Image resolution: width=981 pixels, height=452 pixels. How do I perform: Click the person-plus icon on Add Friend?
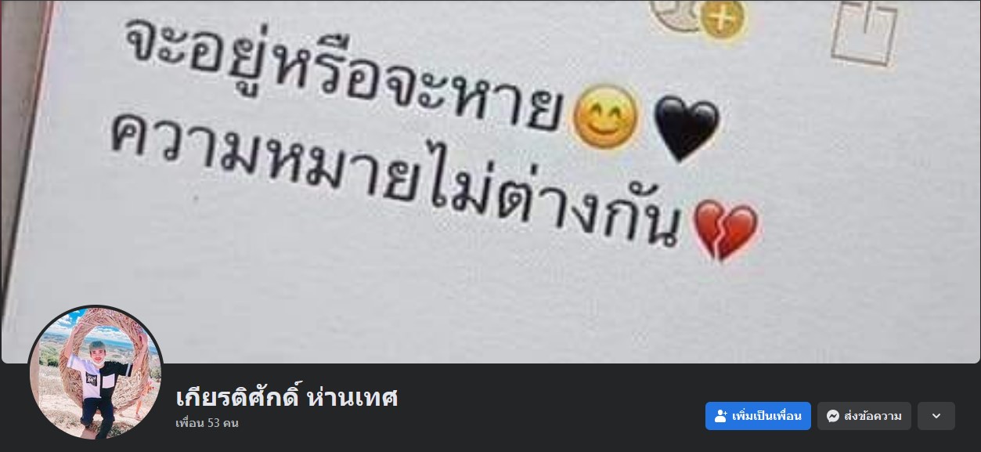[721, 416]
